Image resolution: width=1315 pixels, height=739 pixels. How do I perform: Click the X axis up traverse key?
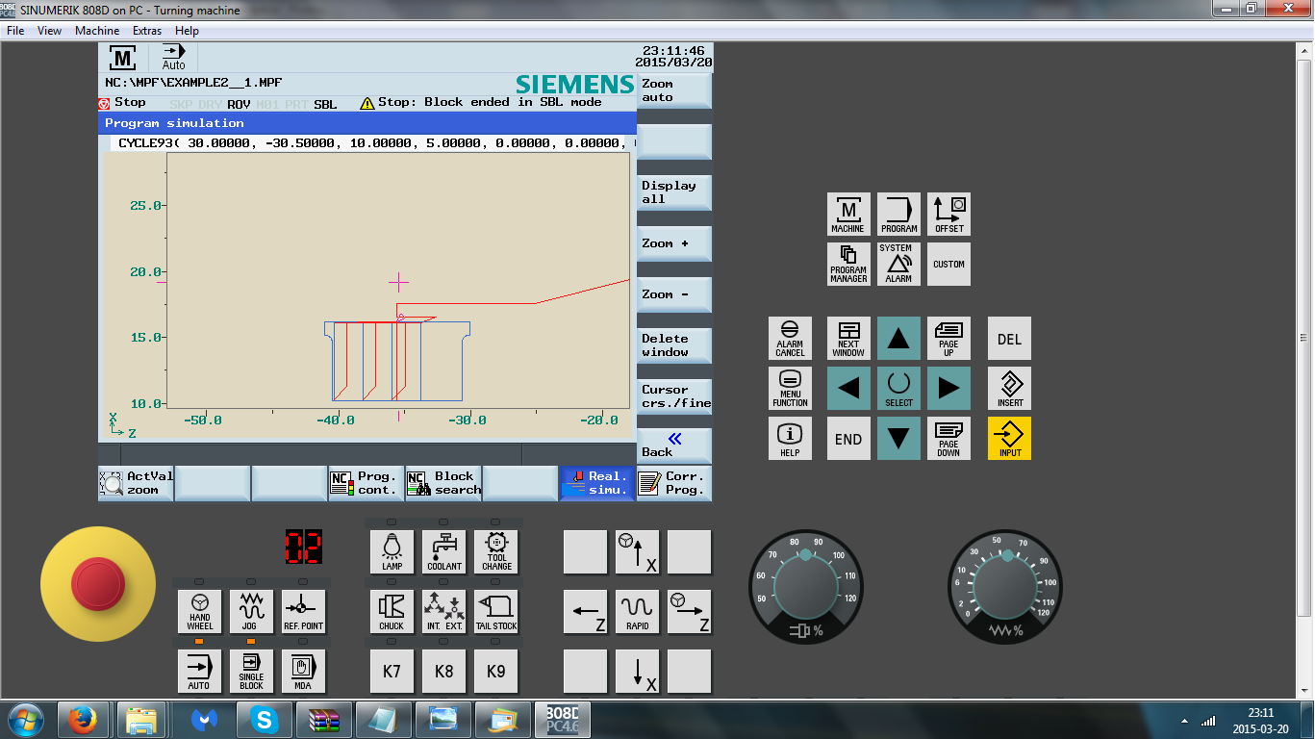point(637,552)
